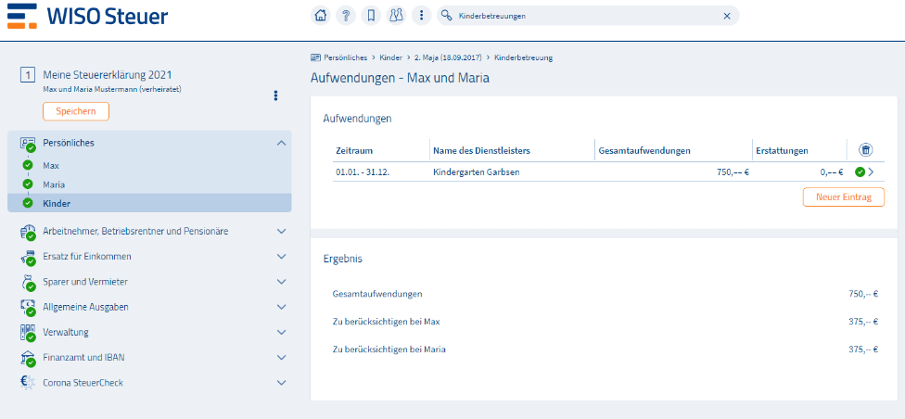This screenshot has width=905, height=419.
Task: Click Erstattungen column header
Action: 782,150
